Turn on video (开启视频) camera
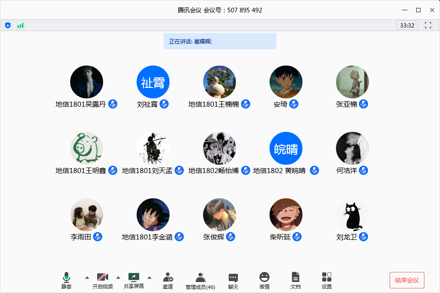Viewport: 440px width, 293px height. (x=103, y=280)
